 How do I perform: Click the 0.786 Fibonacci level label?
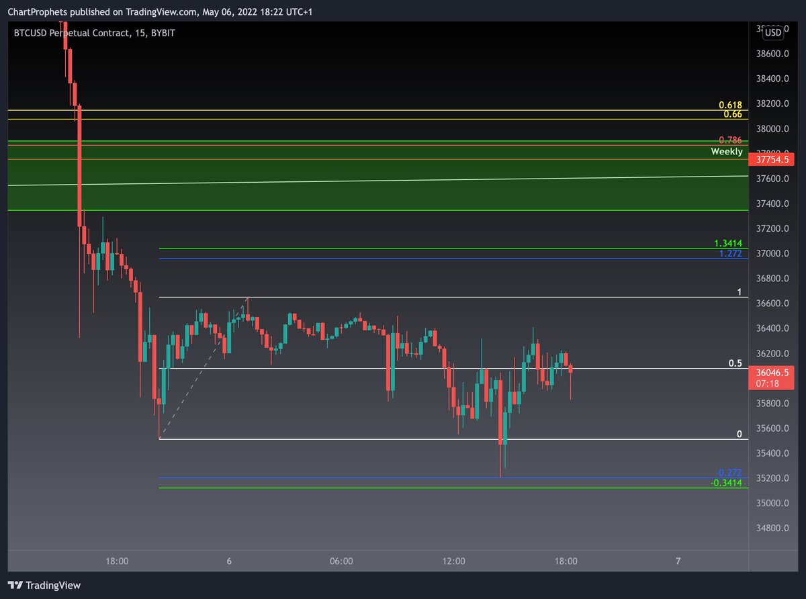click(730, 140)
